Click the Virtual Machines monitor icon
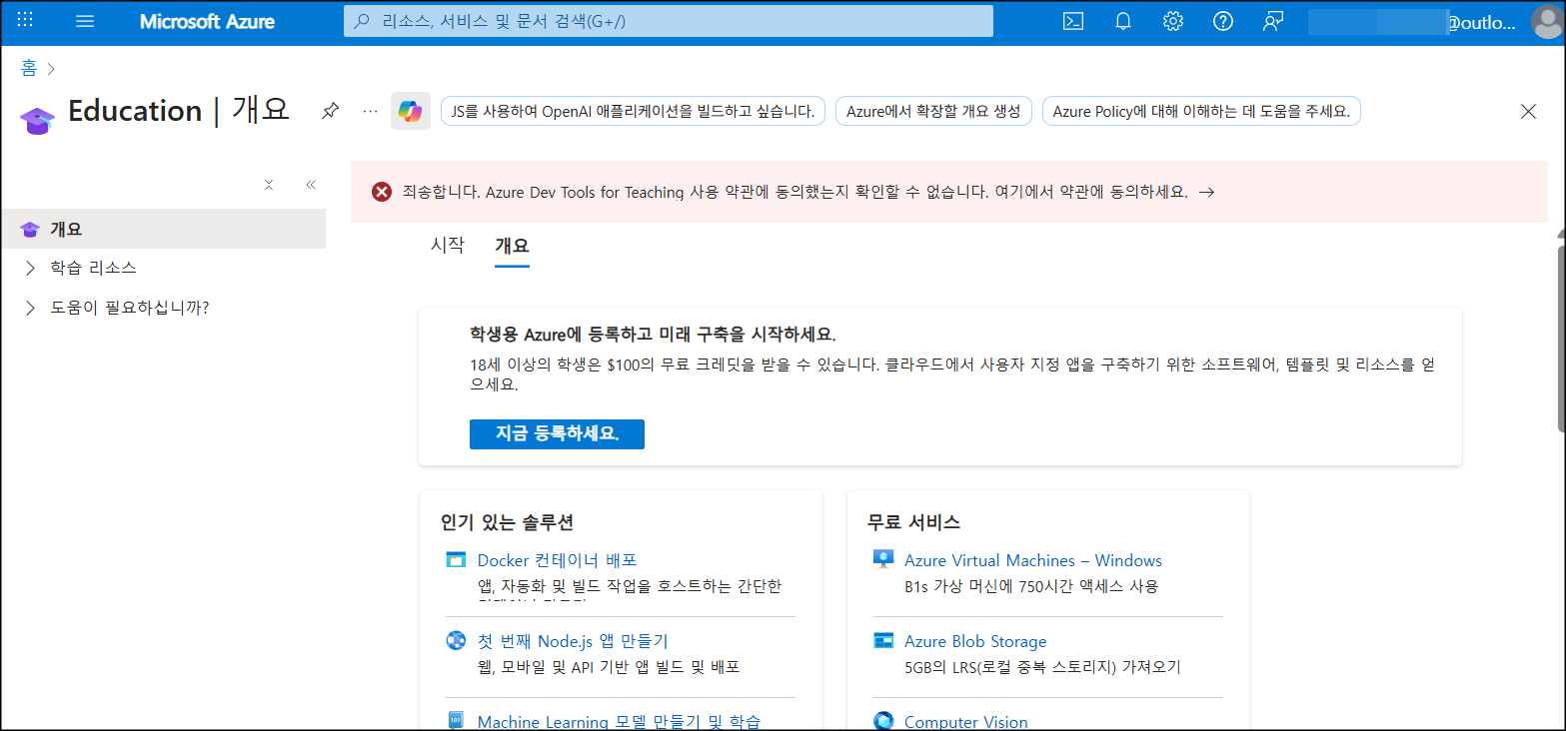The height and width of the screenshot is (731, 1566). coord(882,560)
